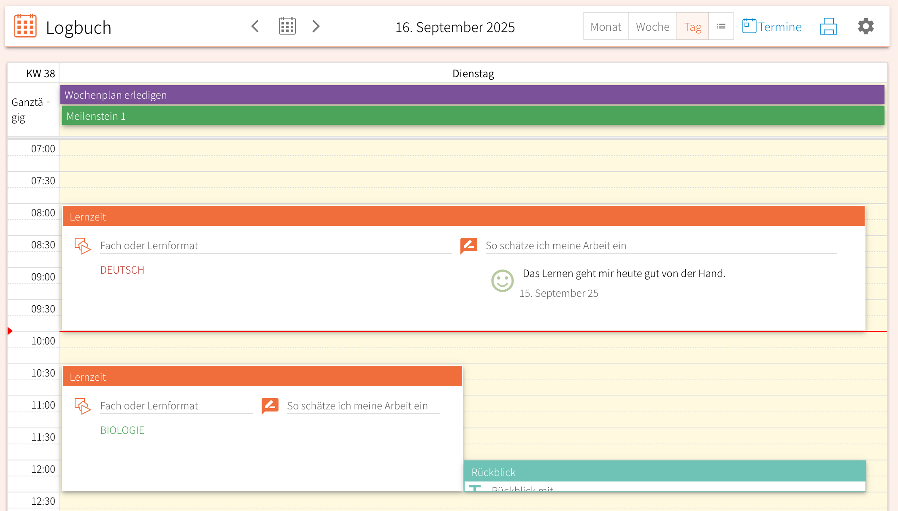
Task: Open Termine link
Action: click(x=772, y=27)
